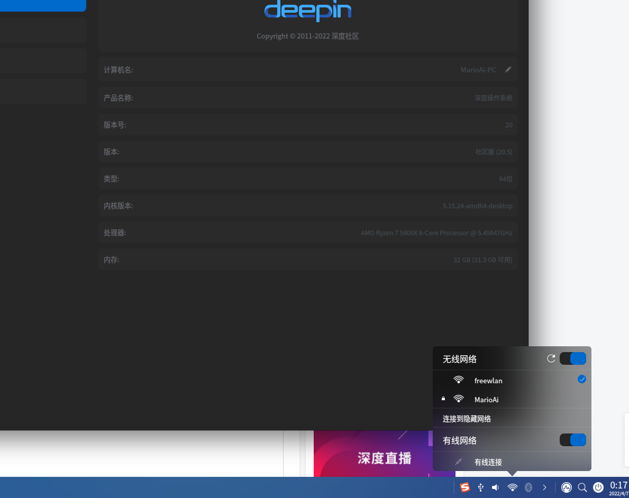Click the wifi signal icon next to freewlan
The image size is (629, 498).
point(459,380)
